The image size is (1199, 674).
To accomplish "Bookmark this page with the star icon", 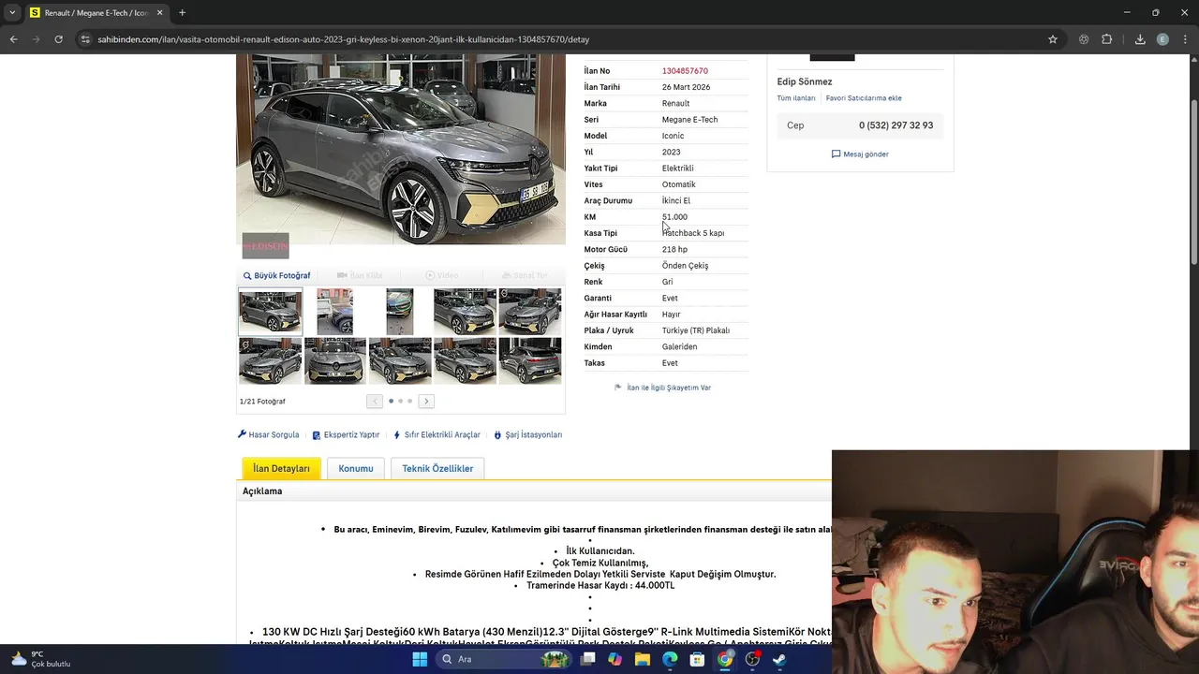I will click(1053, 39).
